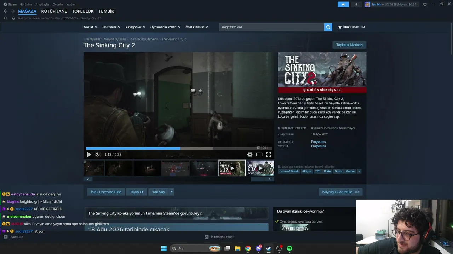Switch to the TOPLULUK tab

[x=83, y=11]
